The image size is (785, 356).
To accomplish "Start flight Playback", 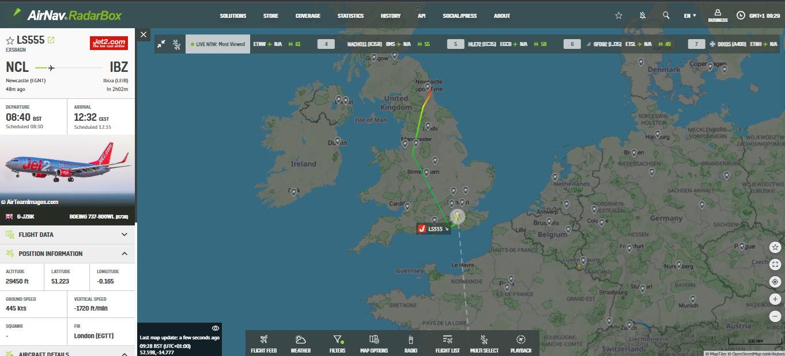I will coord(521,343).
